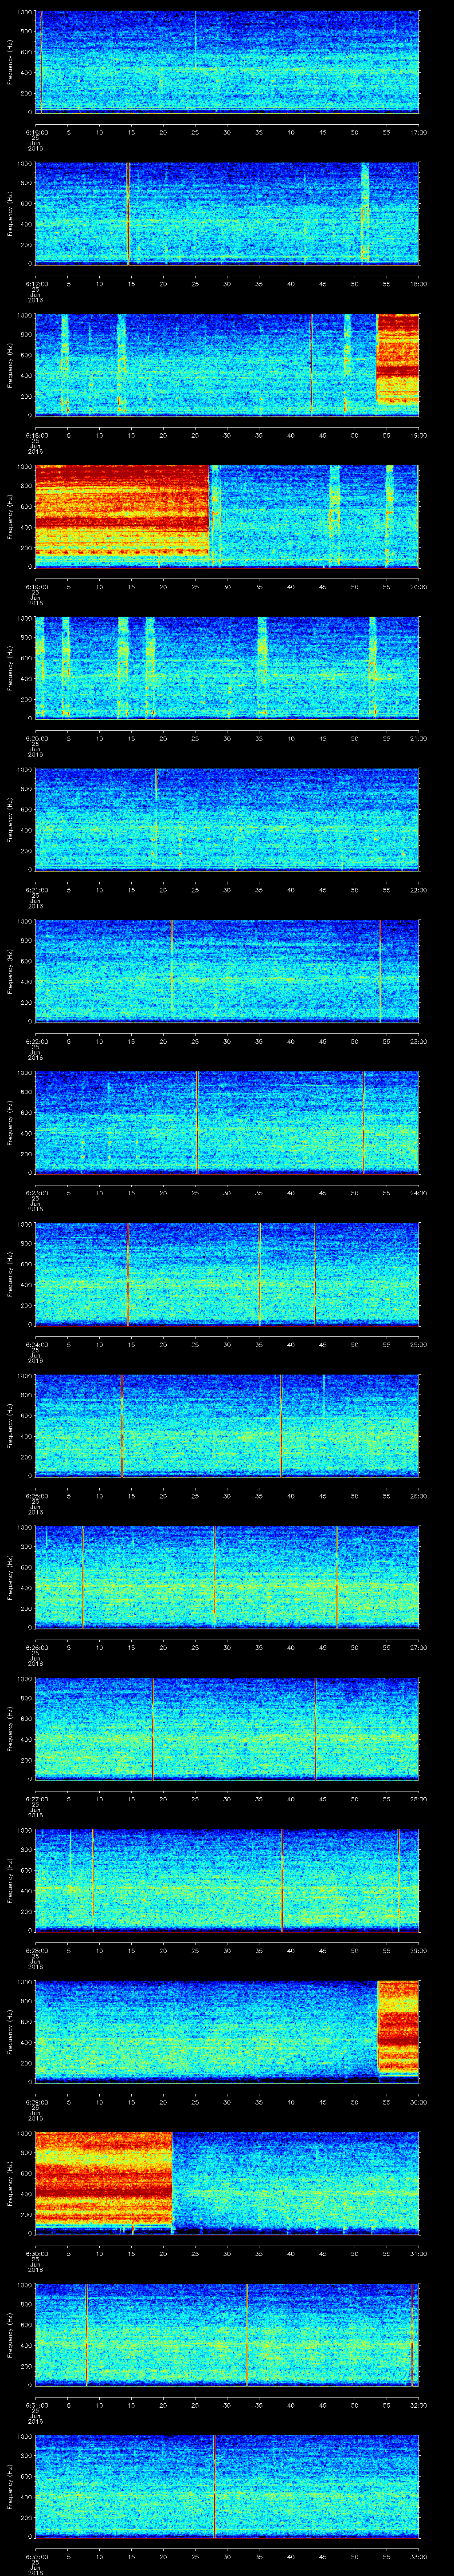Click the red spike in 6:21:00 spectrogram
Screen dimensions: 454x2576
(157, 784)
